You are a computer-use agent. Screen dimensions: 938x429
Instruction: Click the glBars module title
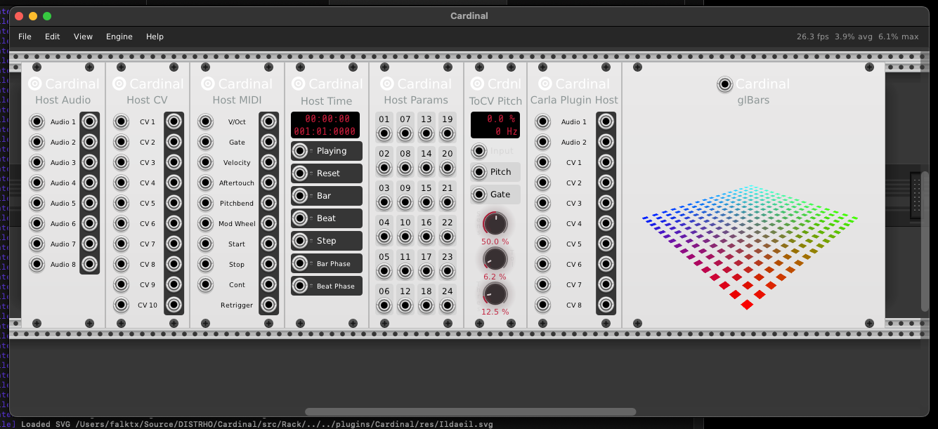(753, 100)
